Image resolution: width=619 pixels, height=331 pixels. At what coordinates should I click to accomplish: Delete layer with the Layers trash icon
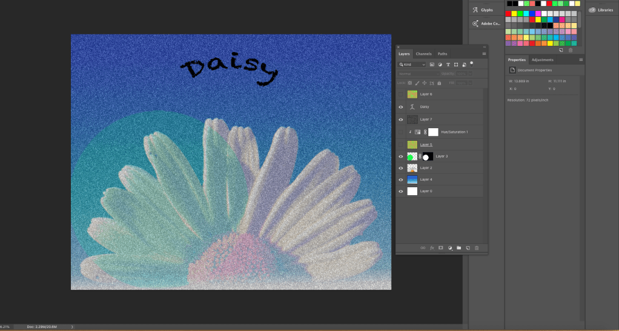click(477, 248)
